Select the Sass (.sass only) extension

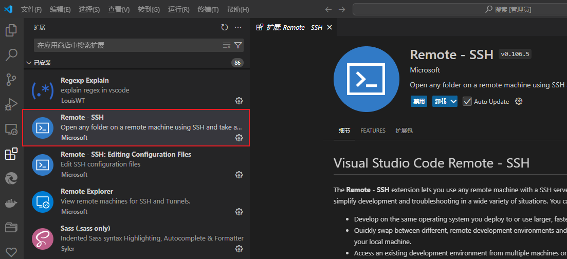[x=137, y=238]
